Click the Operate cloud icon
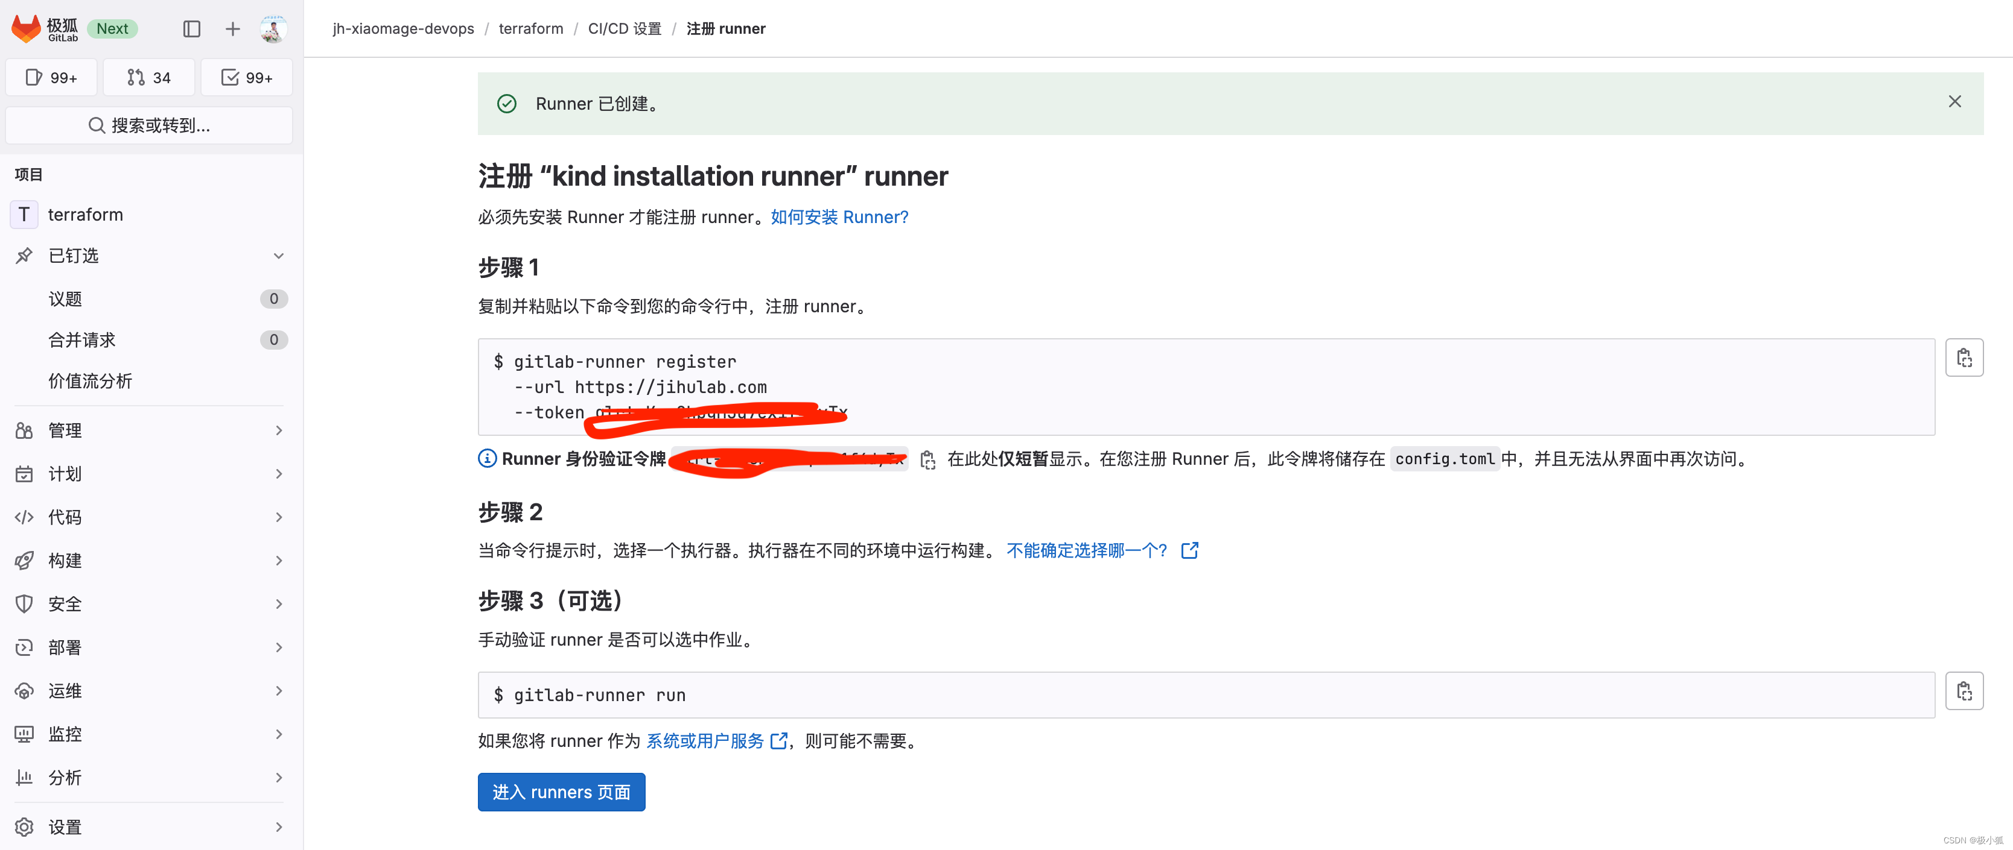2013x850 pixels. pos(24,691)
